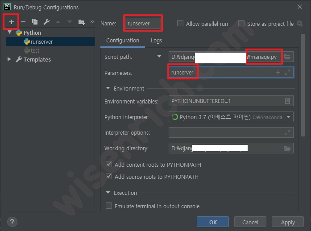
Task: Confirm with the OK button
Action: [213, 222]
